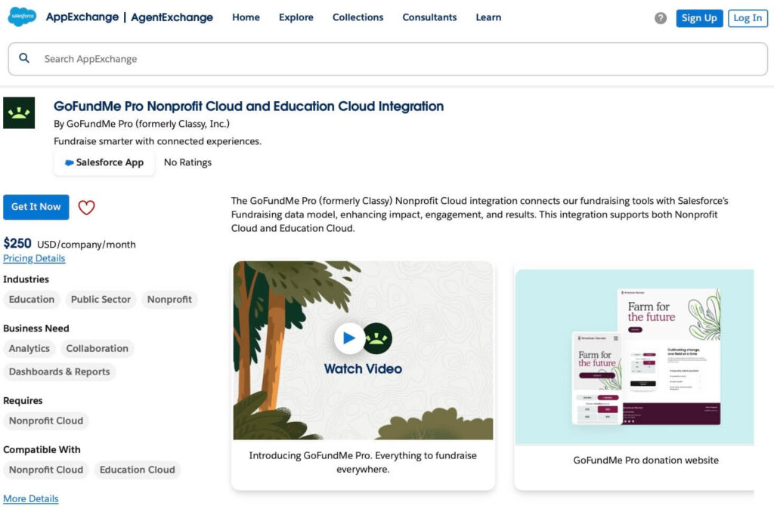774x521 pixels.
Task: Open the help question mark icon
Action: pos(661,18)
